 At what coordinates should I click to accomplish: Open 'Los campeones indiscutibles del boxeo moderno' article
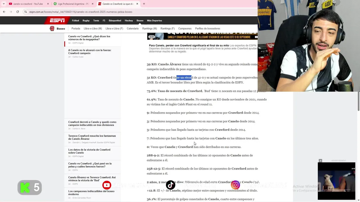(x=91, y=193)
